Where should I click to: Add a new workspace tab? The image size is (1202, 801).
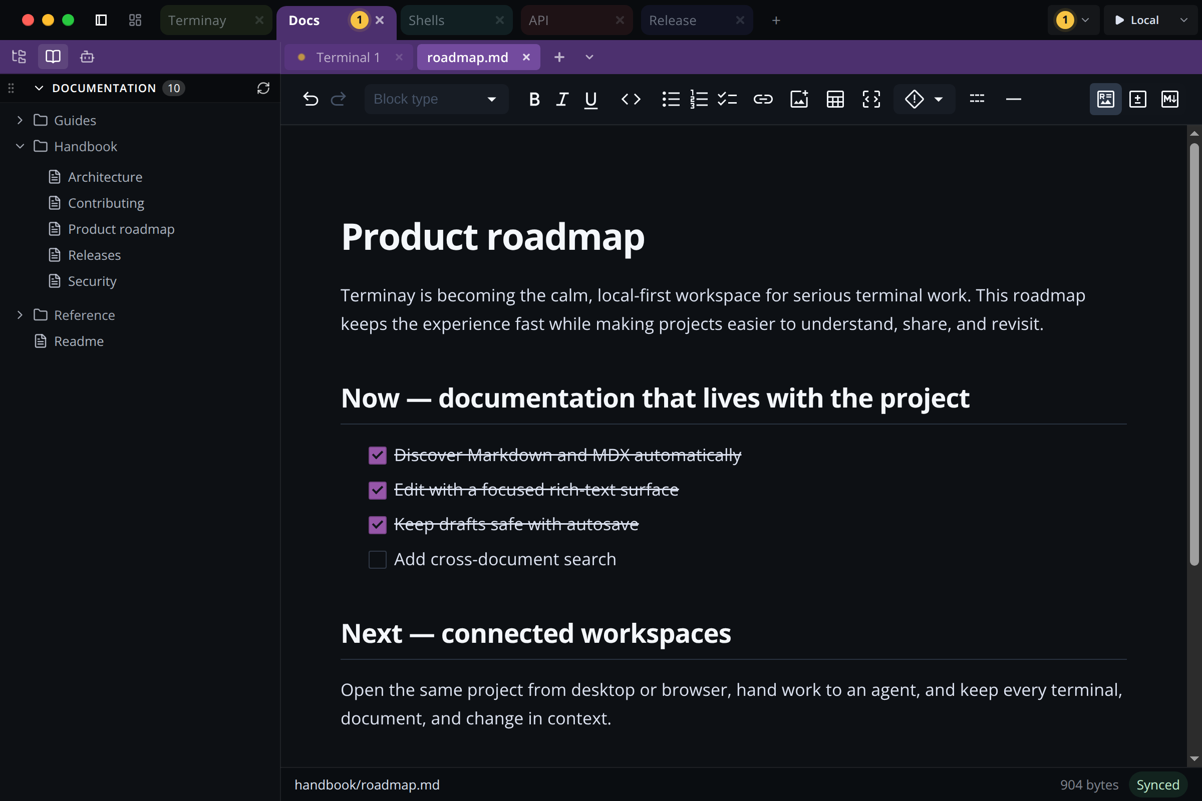click(776, 21)
